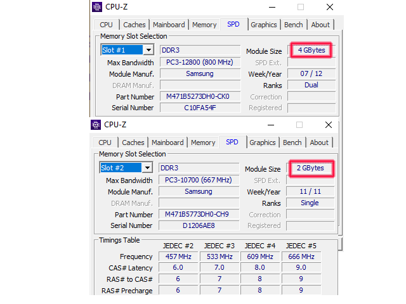Switch to the Memory tab in the lower window
This screenshot has width=406, height=304.
(x=203, y=142)
